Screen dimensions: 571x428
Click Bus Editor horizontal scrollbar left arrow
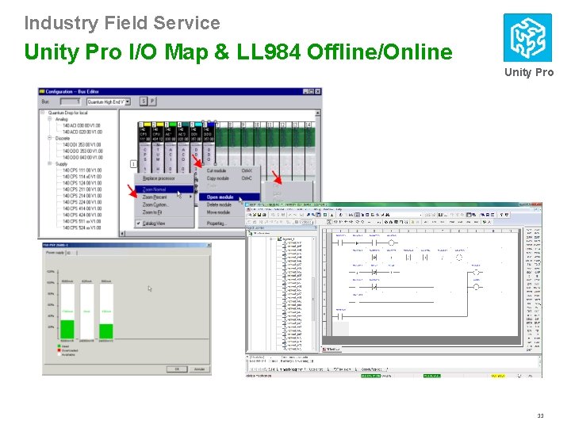123,233
